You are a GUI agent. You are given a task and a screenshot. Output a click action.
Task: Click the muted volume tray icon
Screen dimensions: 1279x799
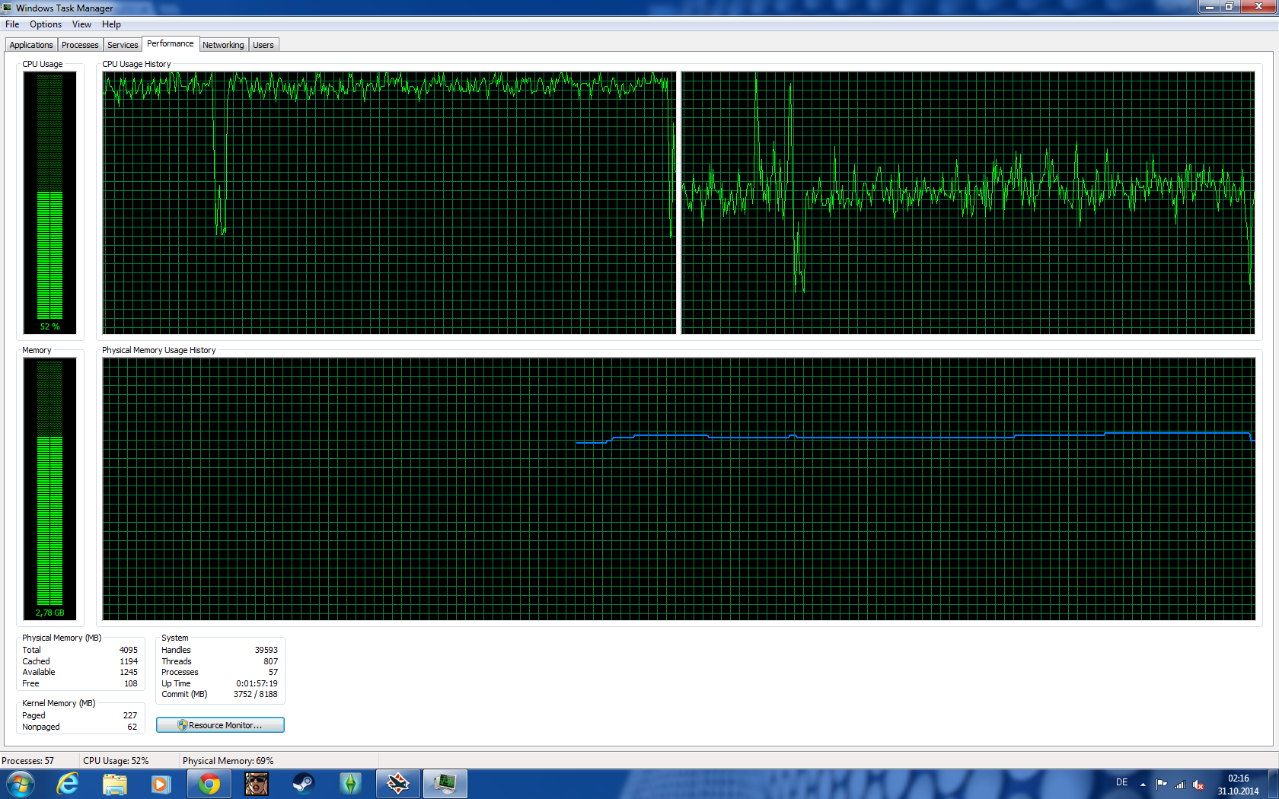click(1198, 784)
